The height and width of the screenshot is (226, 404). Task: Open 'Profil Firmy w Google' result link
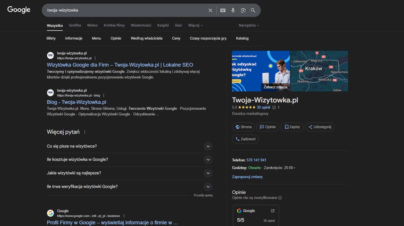click(x=112, y=223)
